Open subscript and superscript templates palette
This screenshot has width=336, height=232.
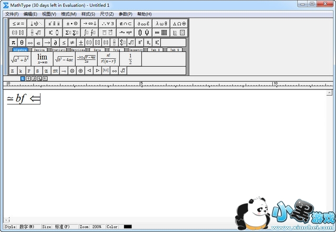pyautogui.click(x=54, y=33)
